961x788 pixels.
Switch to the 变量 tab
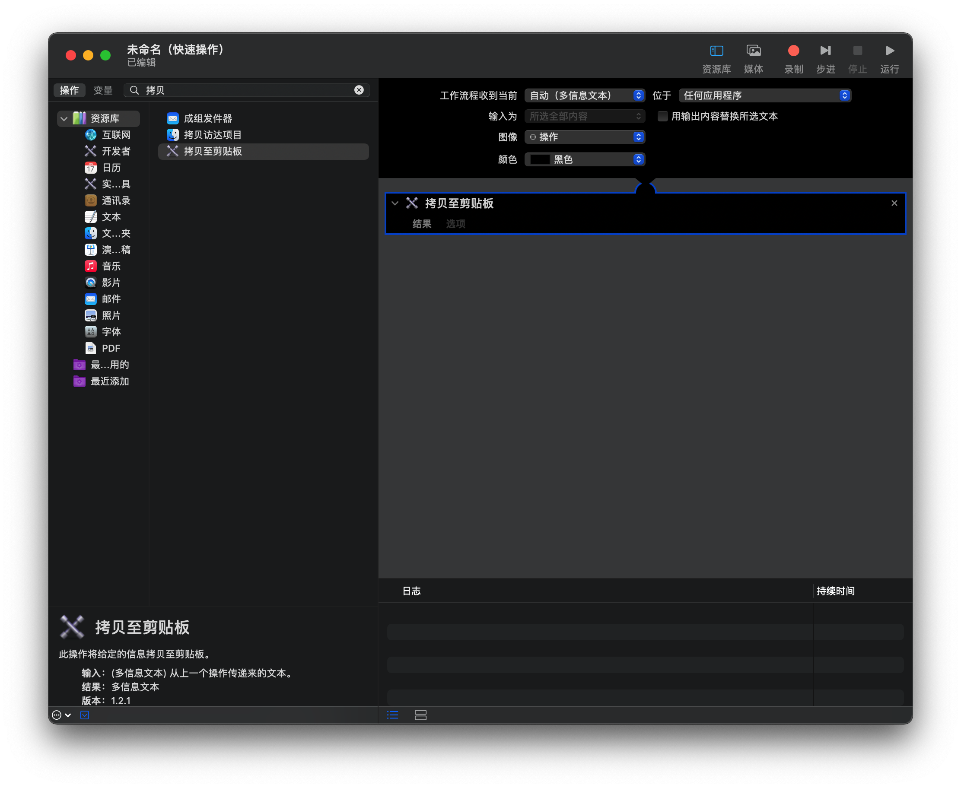tap(103, 90)
